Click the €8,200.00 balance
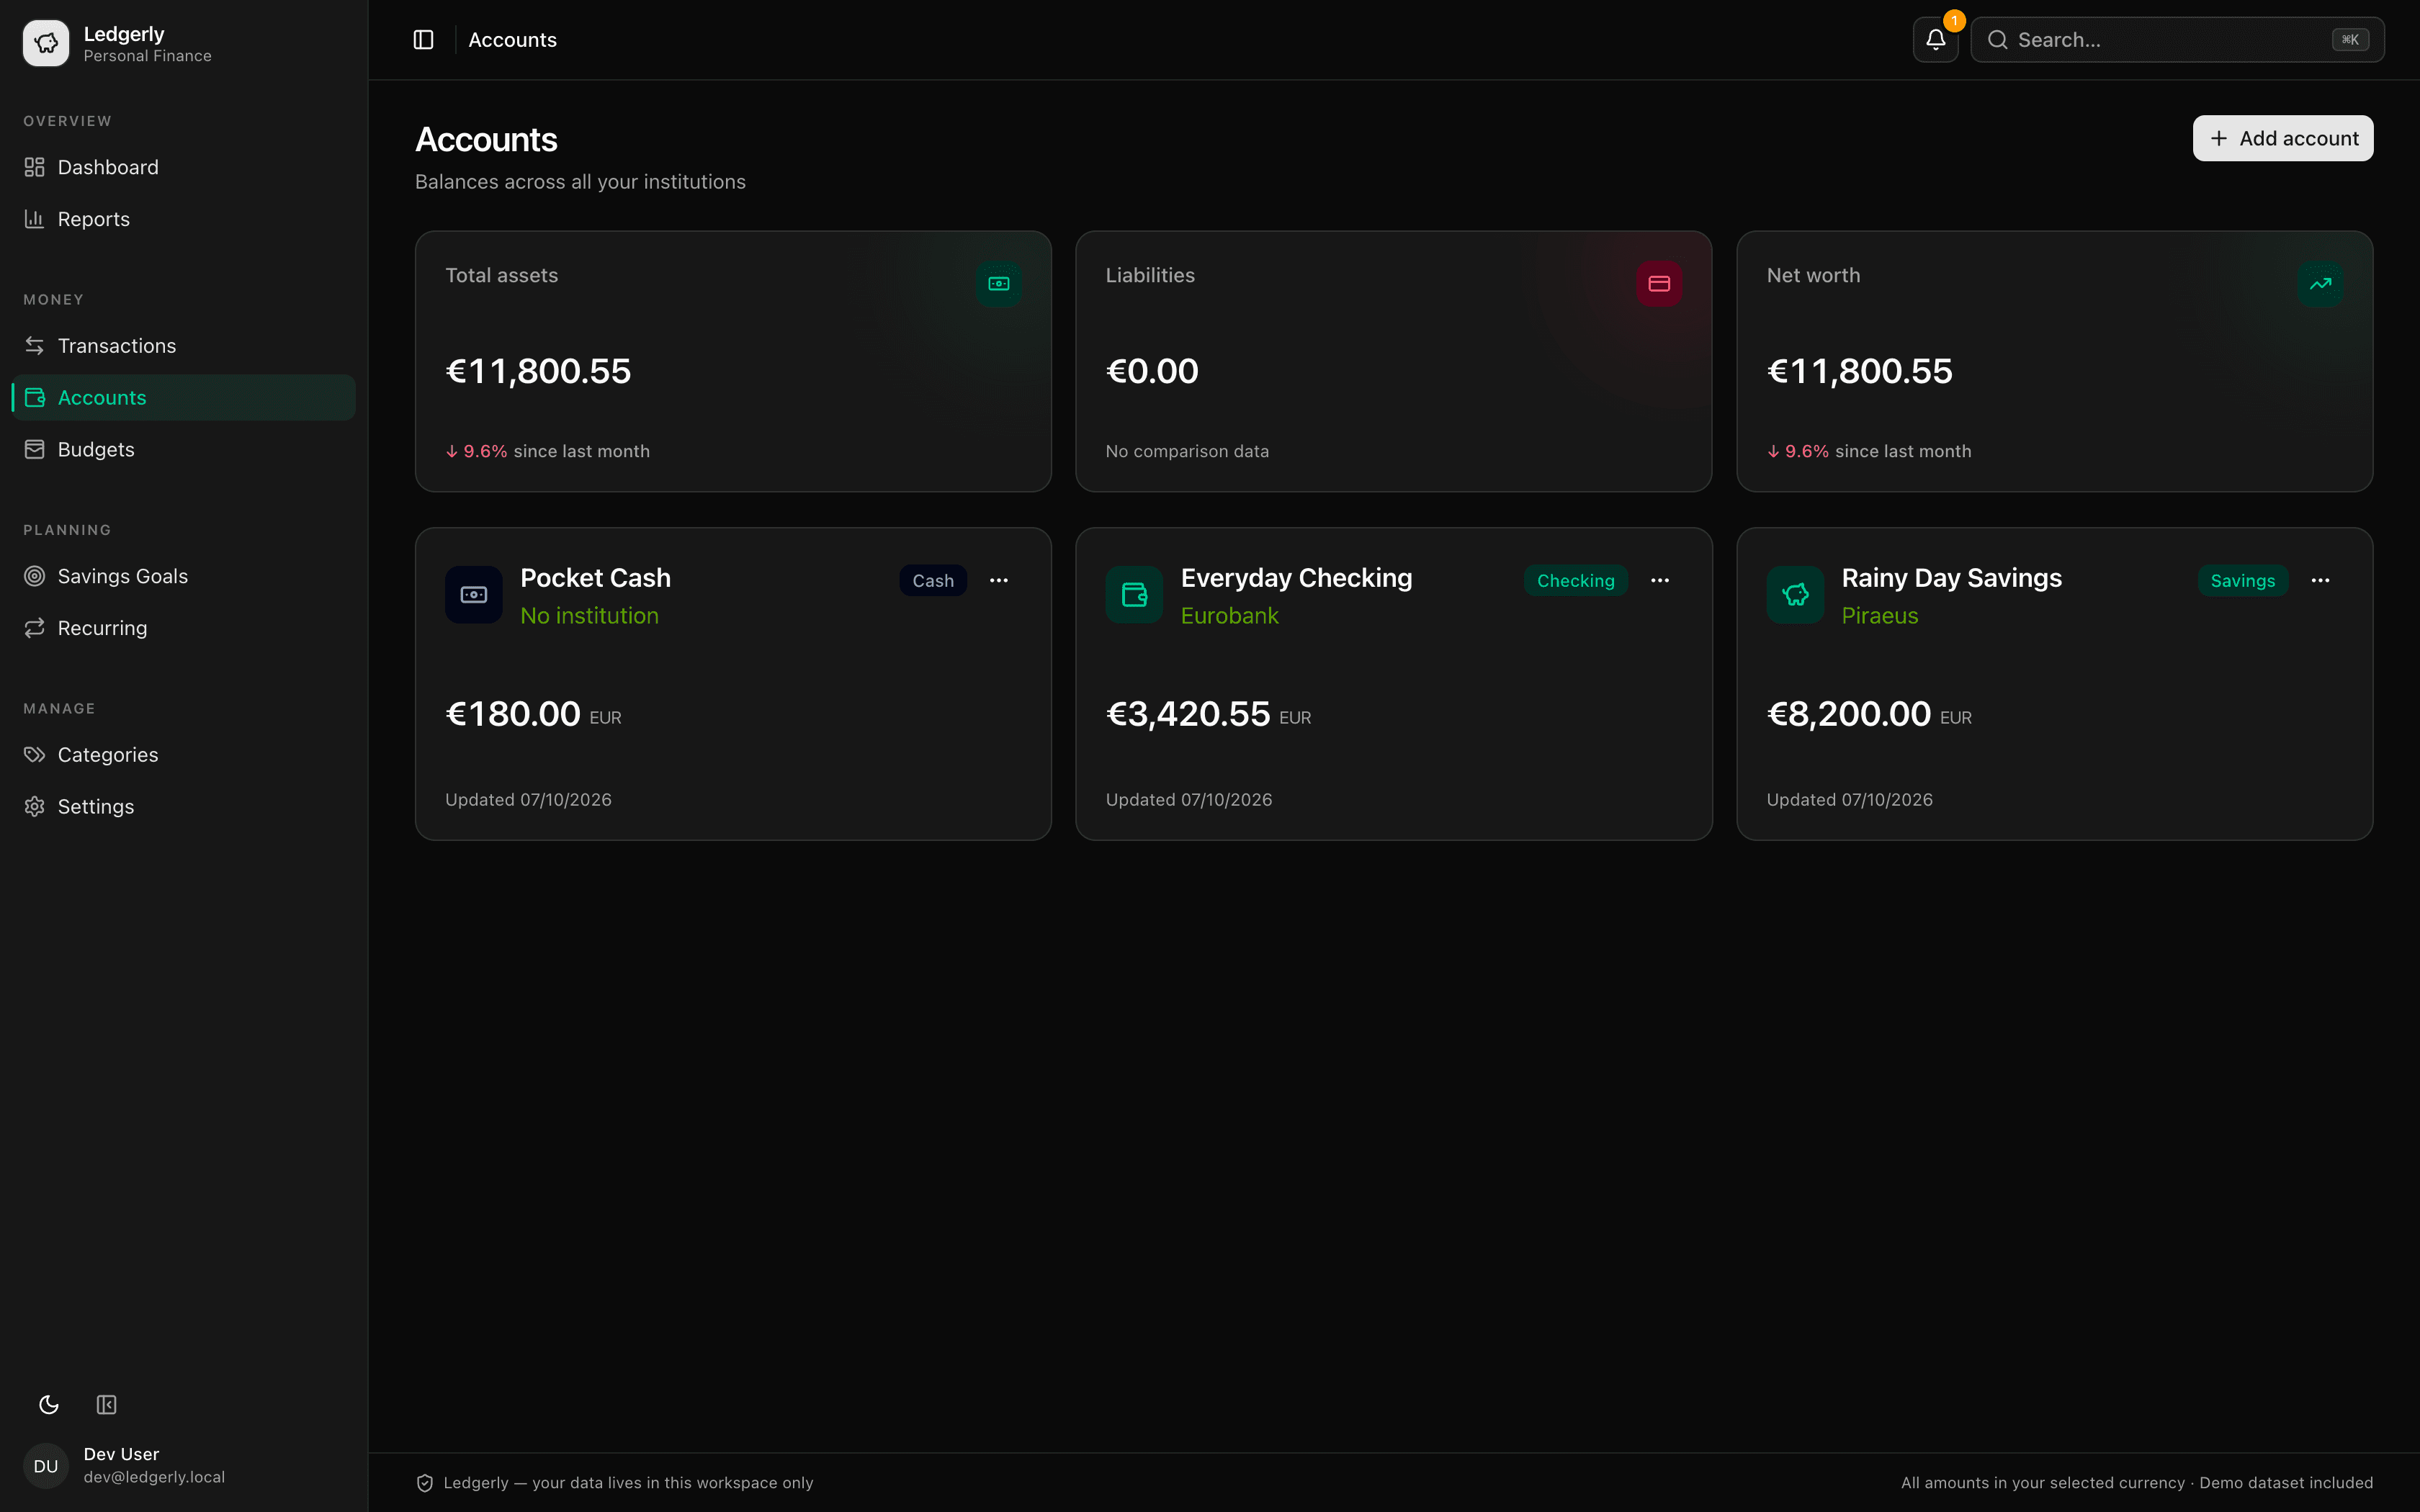2420x1512 pixels. [x=1849, y=714]
